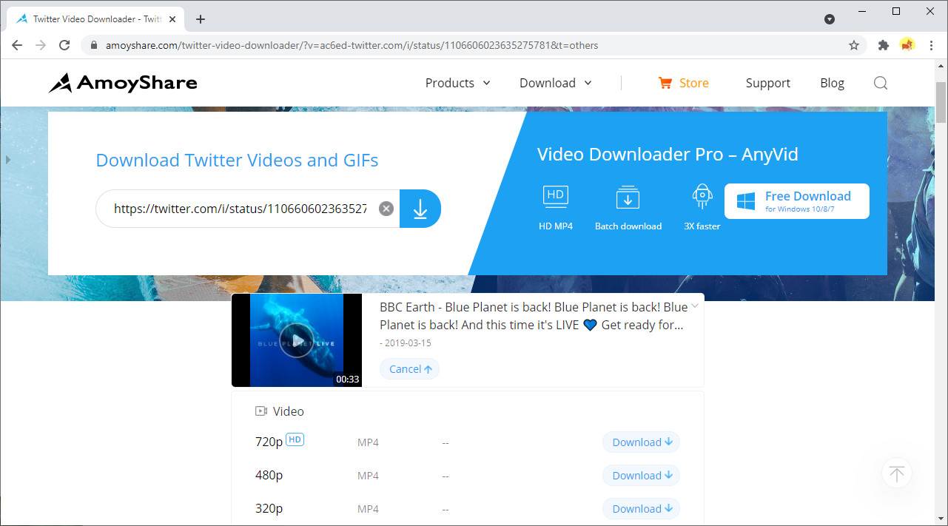Reload the page with refresh icon
The width and height of the screenshot is (948, 526).
pos(64,45)
